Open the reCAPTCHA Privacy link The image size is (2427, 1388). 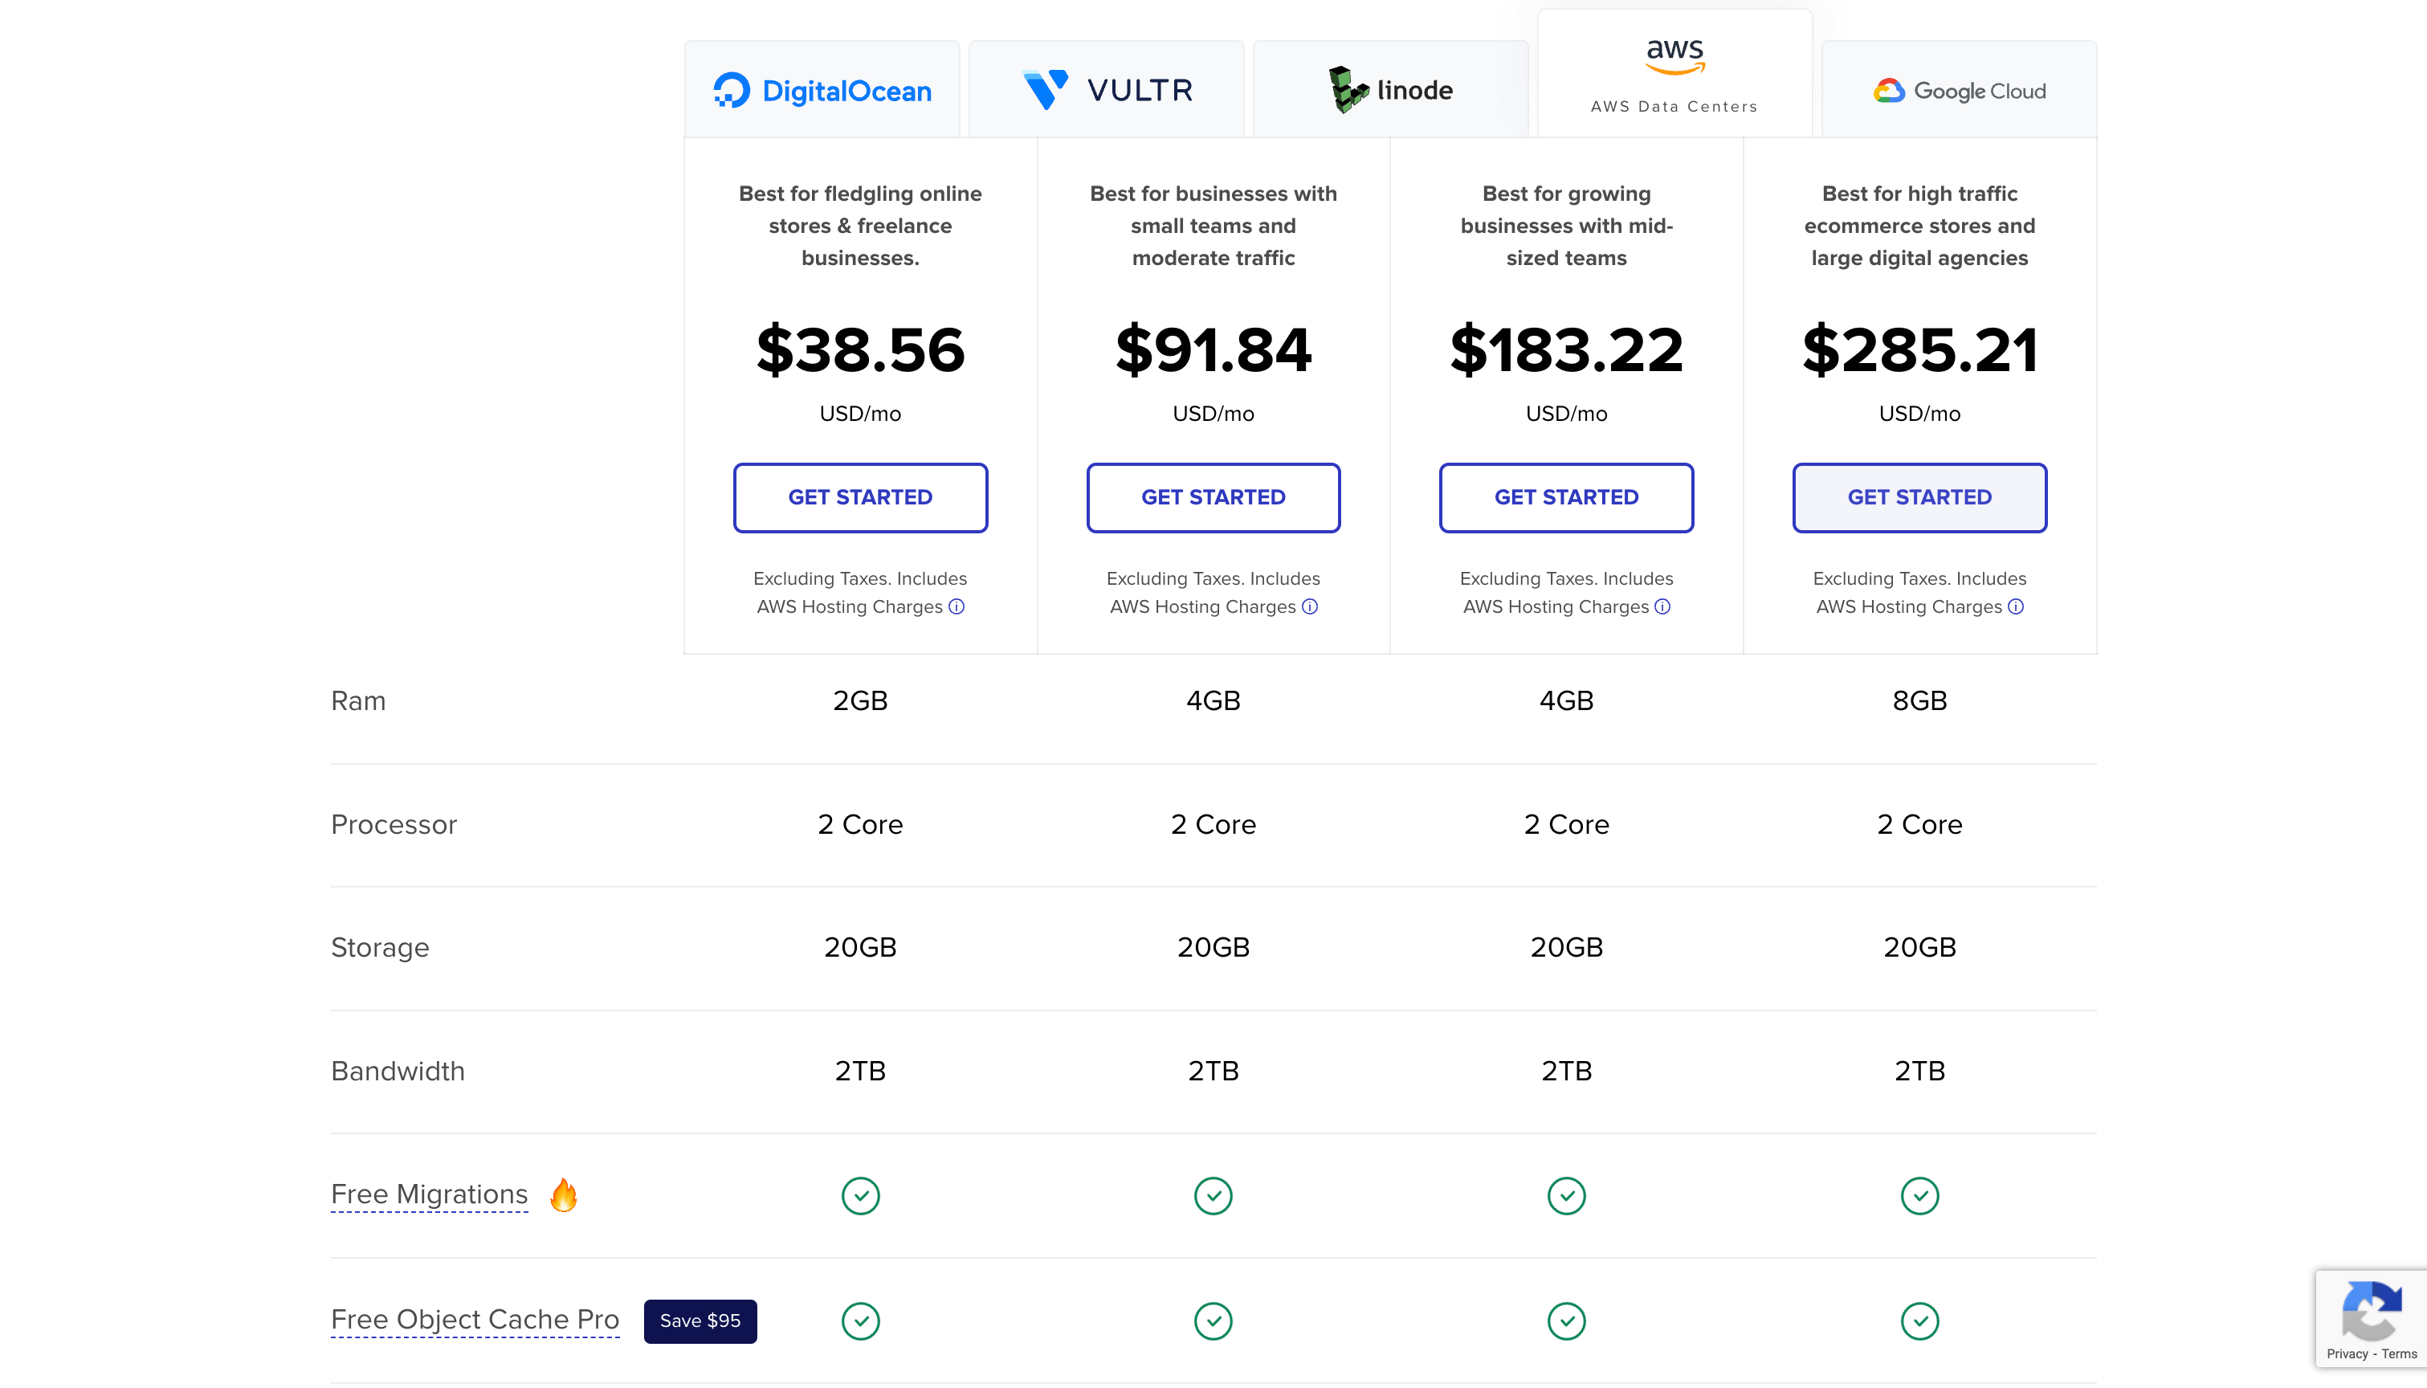pyautogui.click(x=2347, y=1353)
